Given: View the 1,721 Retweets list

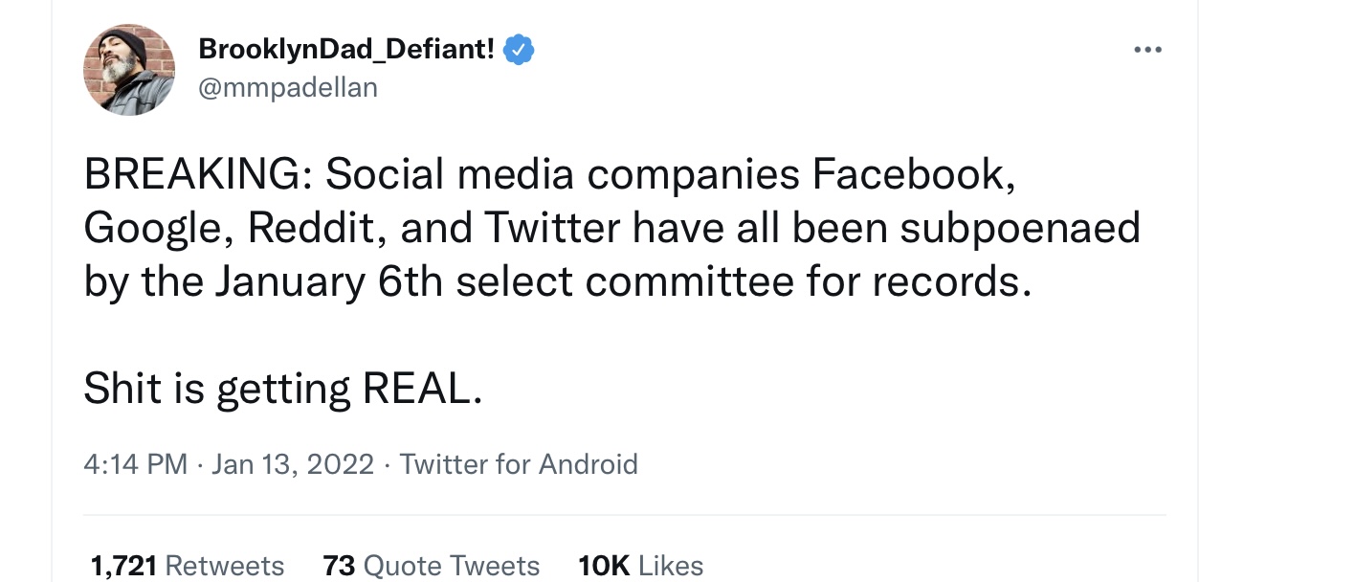Looking at the screenshot, I should pos(188,566).
